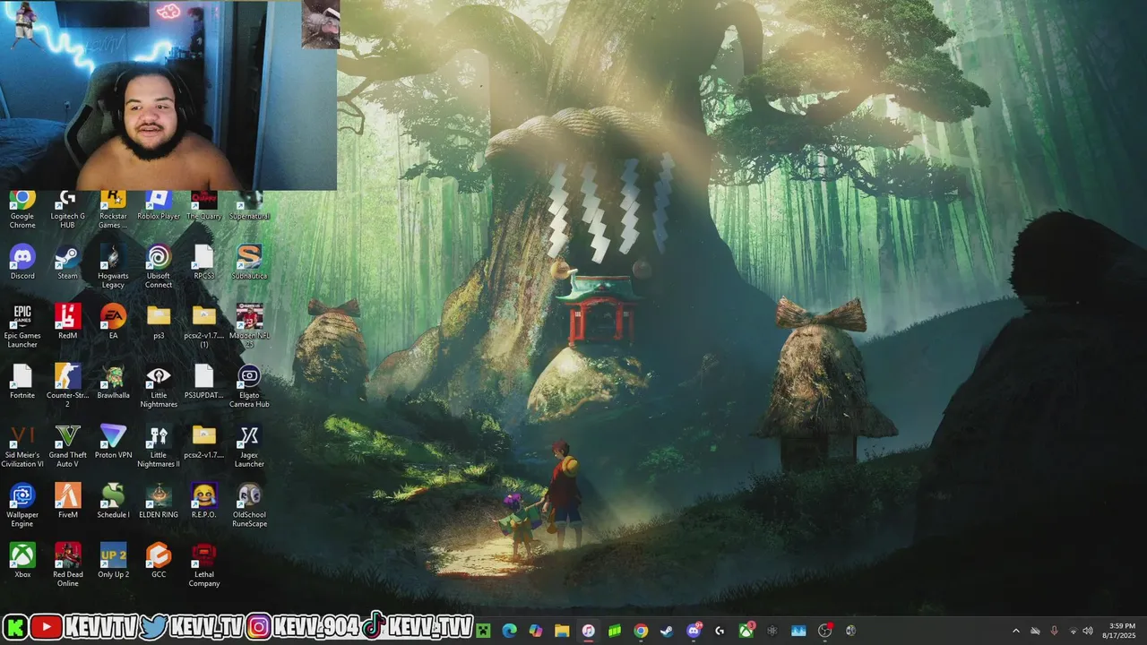Select the FiveM desktop shortcut
1147x645 pixels.
pyautogui.click(x=67, y=500)
